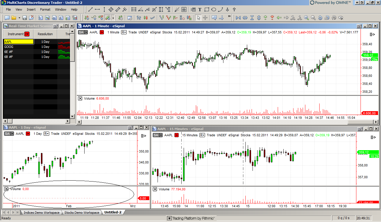
Task: Click the hourglass-shaped vertical compress icon
Action: 252,18
